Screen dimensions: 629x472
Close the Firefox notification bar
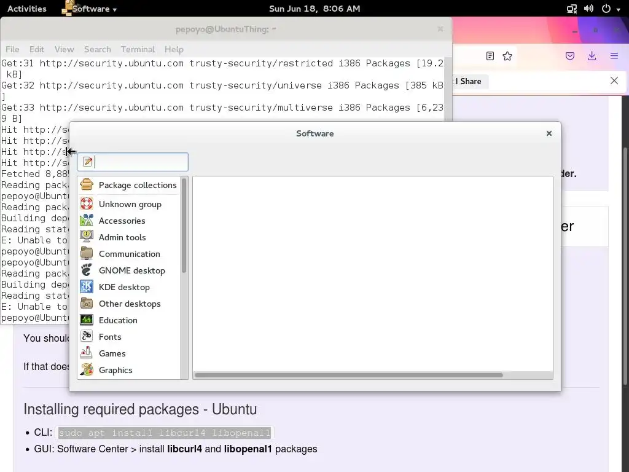(614, 81)
